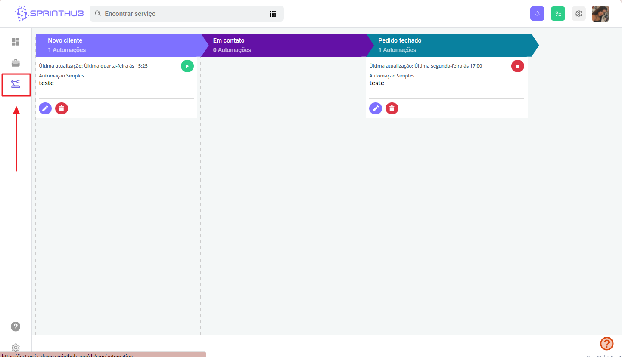
Task: Select the Pedido fechado stage header
Action: point(449,45)
